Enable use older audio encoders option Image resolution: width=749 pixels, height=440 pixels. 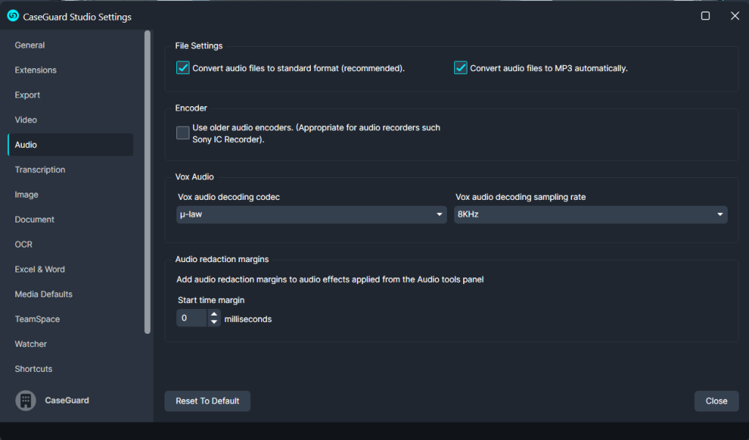pos(183,133)
